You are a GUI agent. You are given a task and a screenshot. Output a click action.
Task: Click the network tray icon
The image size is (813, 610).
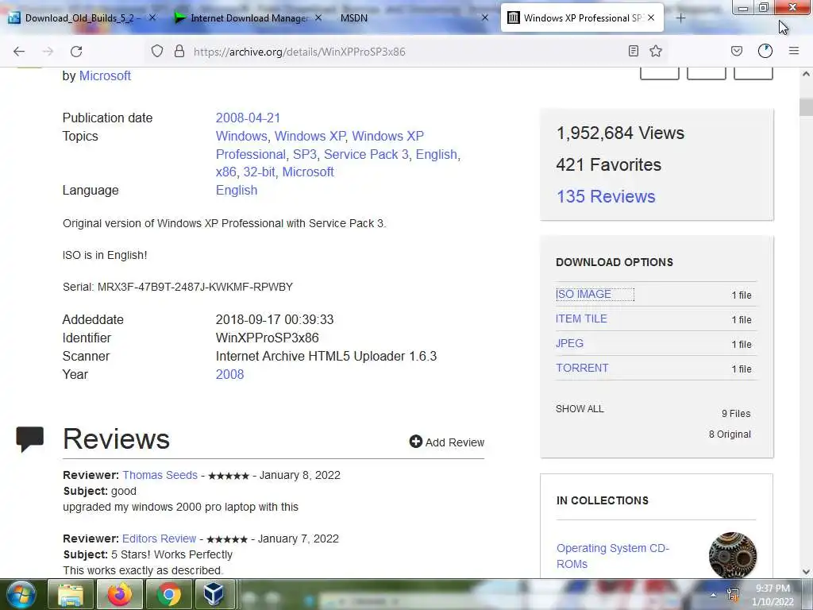pos(733,594)
